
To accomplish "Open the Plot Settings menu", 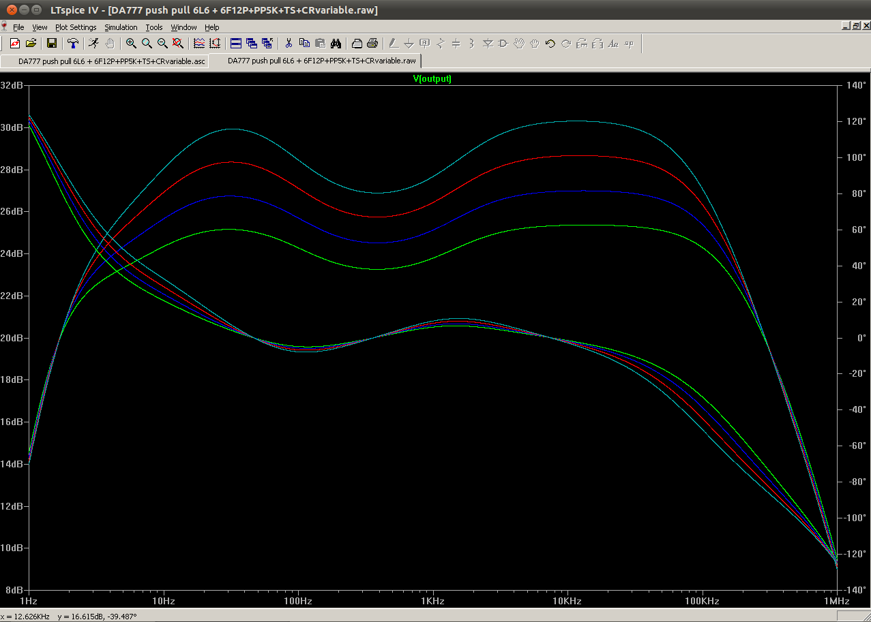I will point(76,27).
